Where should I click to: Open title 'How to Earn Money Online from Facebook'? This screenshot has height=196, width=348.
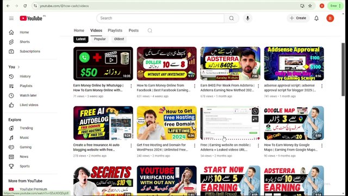pos(164,88)
